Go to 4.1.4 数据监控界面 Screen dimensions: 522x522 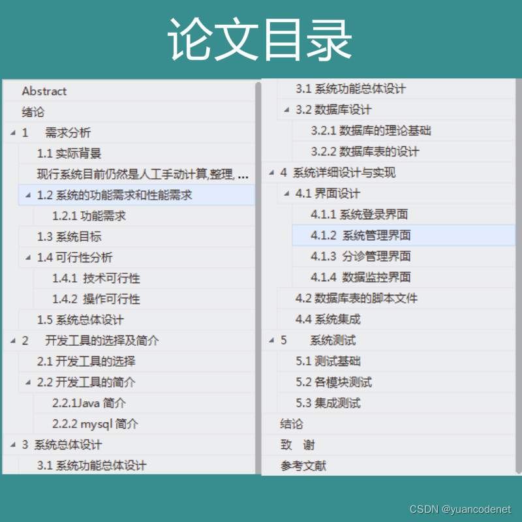tap(361, 277)
